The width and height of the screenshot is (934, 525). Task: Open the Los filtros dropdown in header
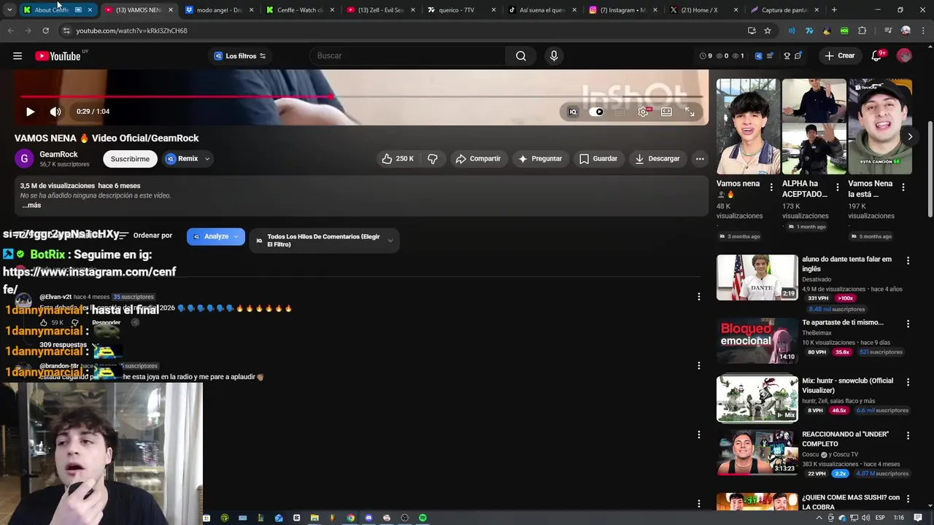[240, 56]
